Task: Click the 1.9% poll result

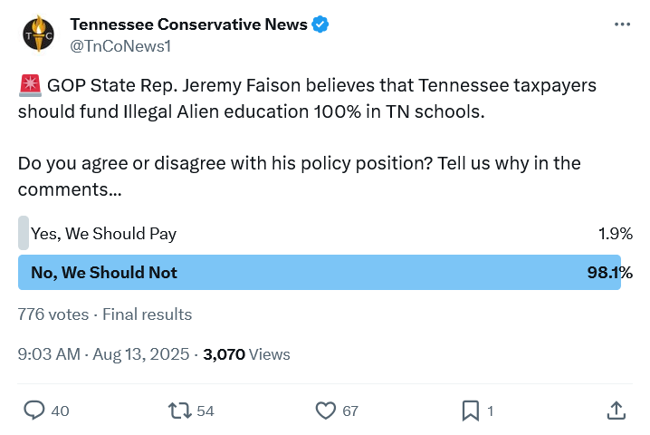Action: tap(616, 233)
